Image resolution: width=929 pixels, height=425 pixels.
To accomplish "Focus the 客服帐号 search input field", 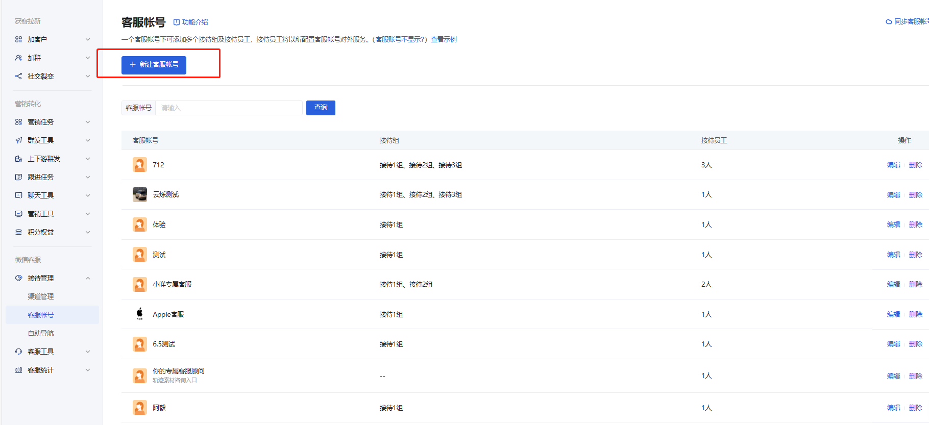I will pyautogui.click(x=229, y=108).
